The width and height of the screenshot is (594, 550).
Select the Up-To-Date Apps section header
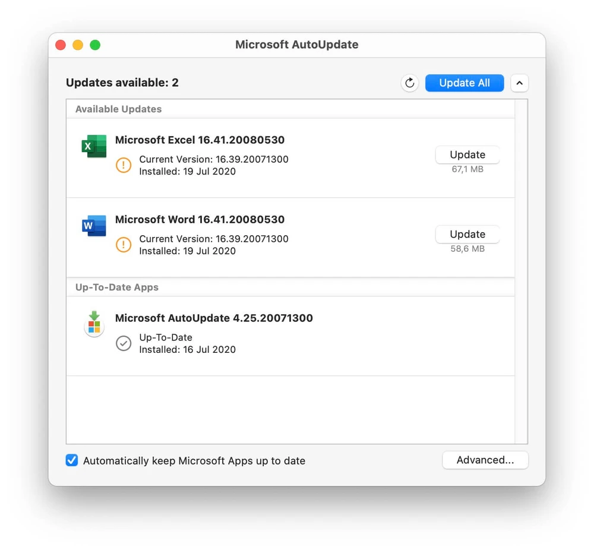coord(117,287)
